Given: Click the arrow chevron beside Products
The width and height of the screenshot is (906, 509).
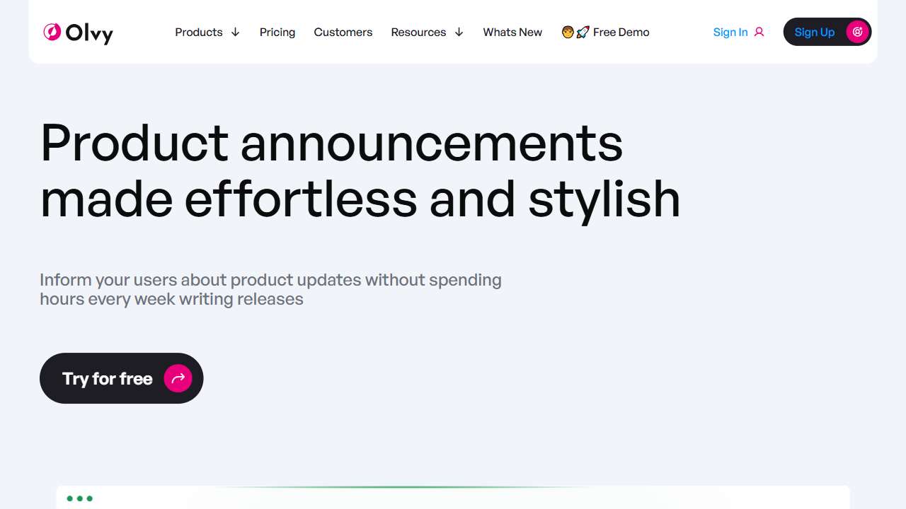Looking at the screenshot, I should point(235,32).
